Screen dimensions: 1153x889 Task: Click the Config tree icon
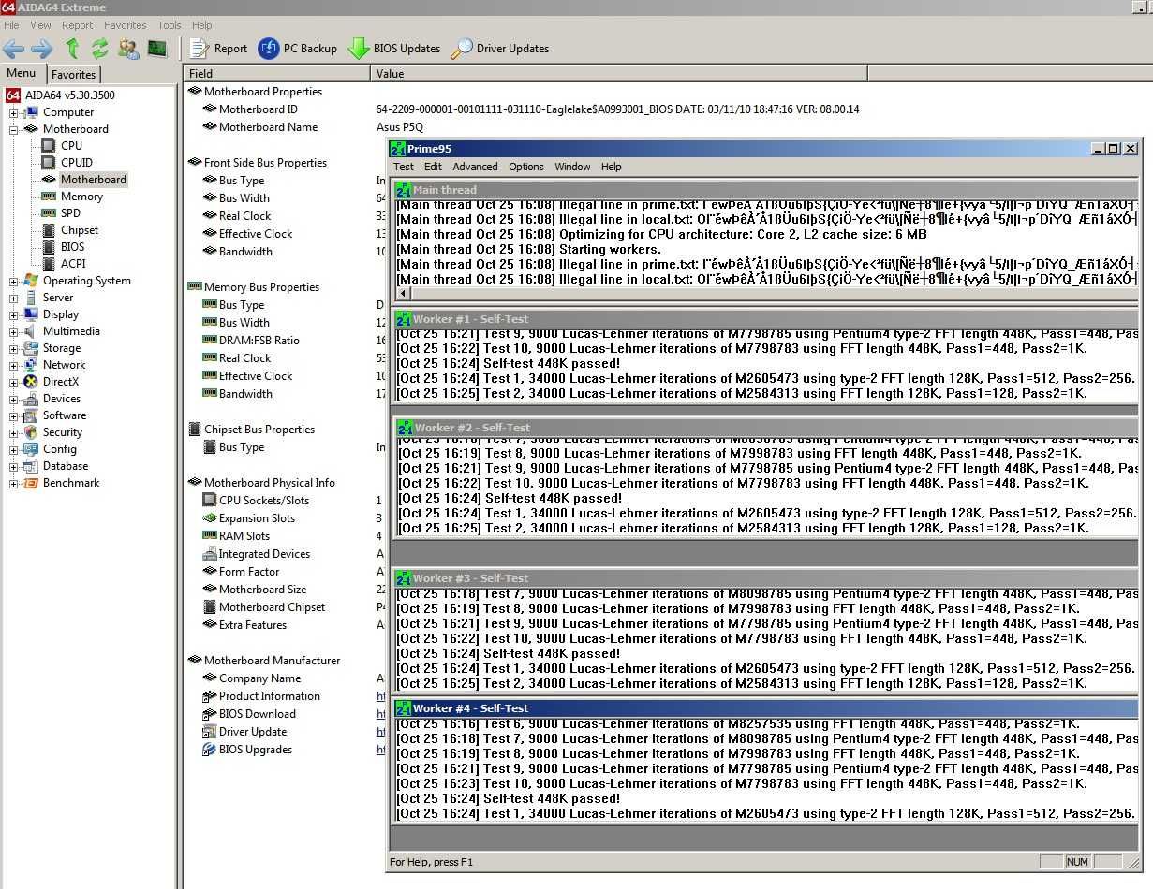[x=31, y=449]
